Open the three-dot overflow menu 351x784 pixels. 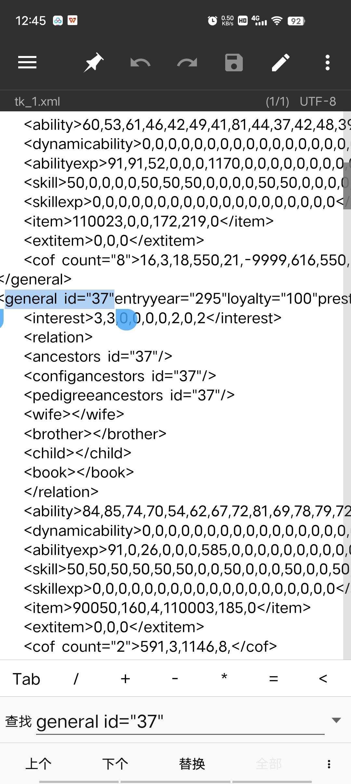coord(328,62)
